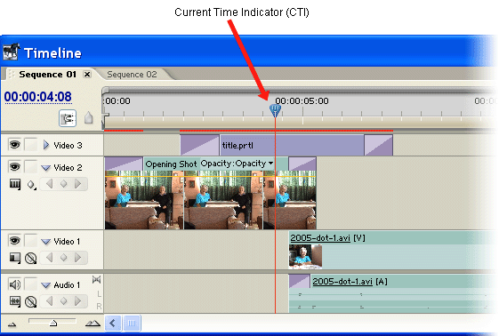Click Show Keyframes icon in Video 2
Screen dimensions: 499x336
[x=31, y=184]
